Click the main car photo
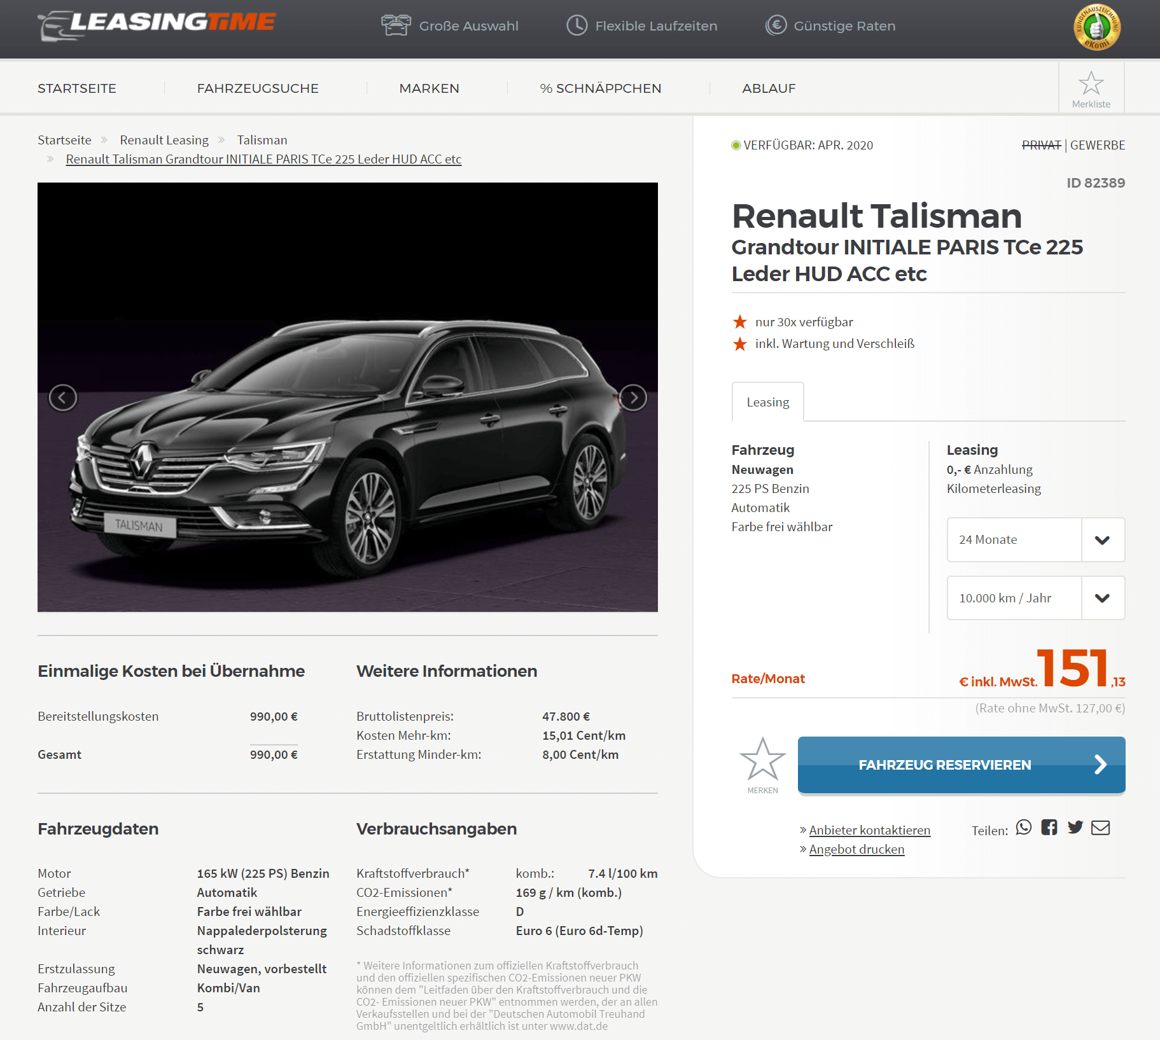 click(x=347, y=397)
